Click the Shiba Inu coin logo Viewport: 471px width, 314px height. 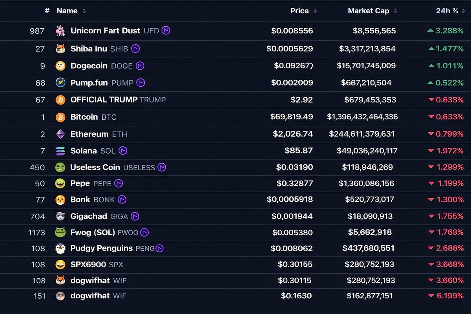pos(60,49)
